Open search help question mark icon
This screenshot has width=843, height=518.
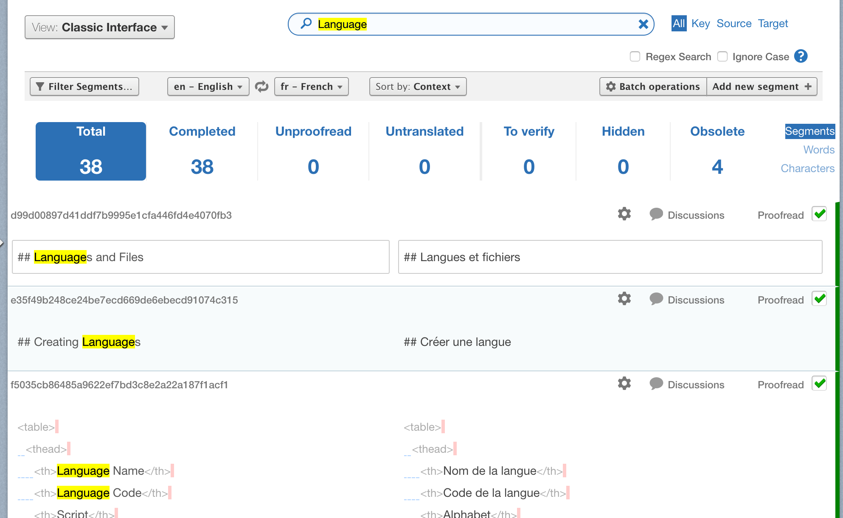(x=801, y=56)
